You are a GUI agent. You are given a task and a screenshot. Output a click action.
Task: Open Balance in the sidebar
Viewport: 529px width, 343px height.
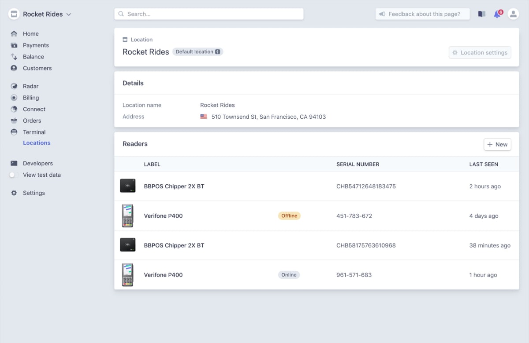point(34,57)
